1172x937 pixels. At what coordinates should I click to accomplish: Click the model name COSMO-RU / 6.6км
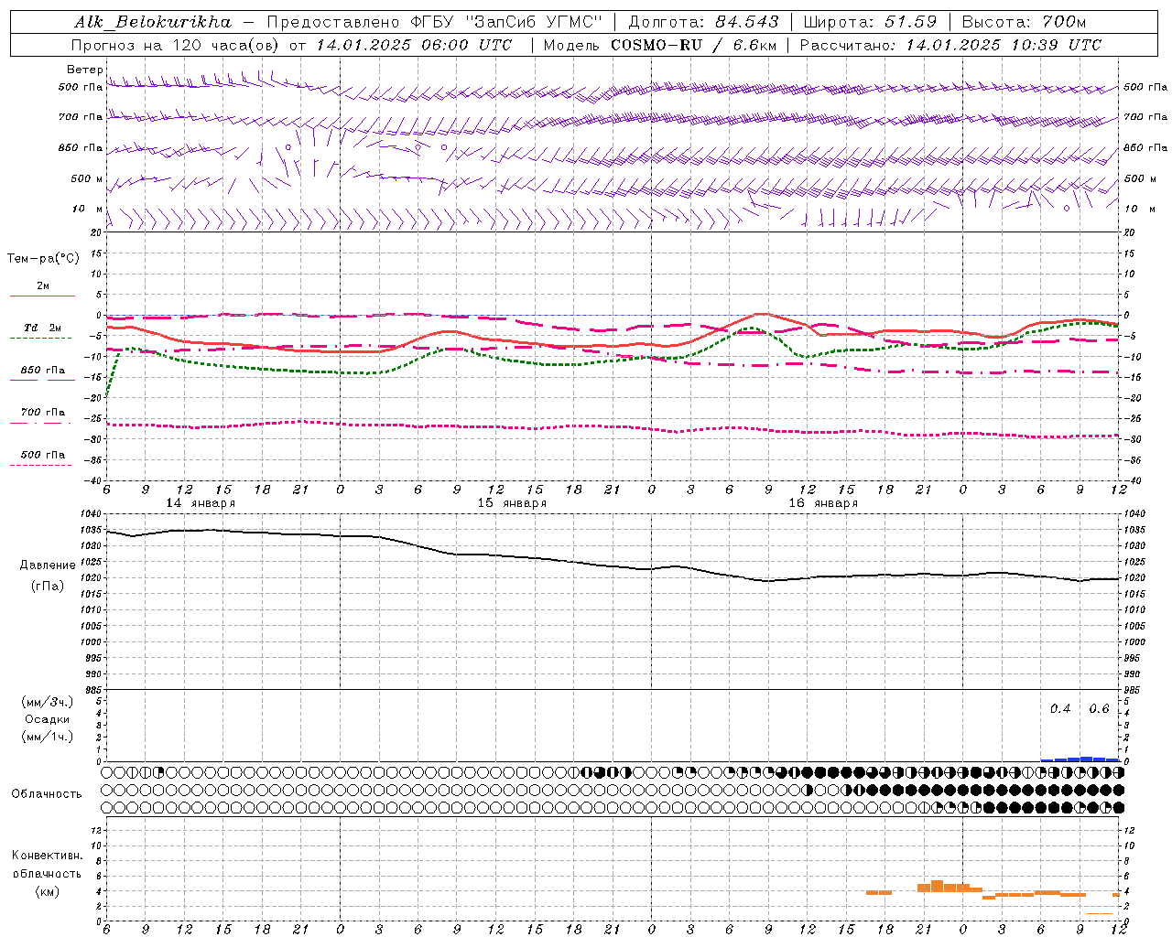tap(692, 45)
